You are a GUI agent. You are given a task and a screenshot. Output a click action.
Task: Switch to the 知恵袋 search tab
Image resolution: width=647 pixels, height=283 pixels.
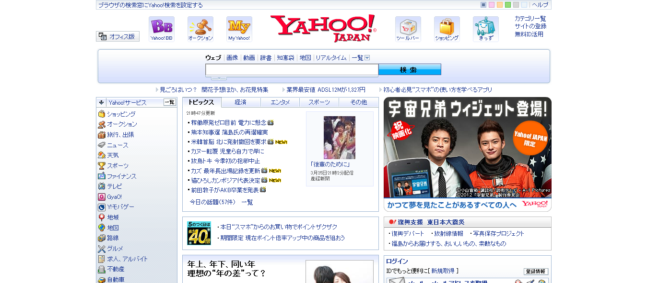tap(285, 58)
